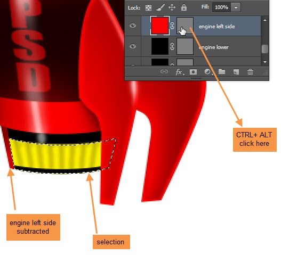Open the Fill percentage dropdown arrow
The image size is (281, 255).
coord(236,7)
